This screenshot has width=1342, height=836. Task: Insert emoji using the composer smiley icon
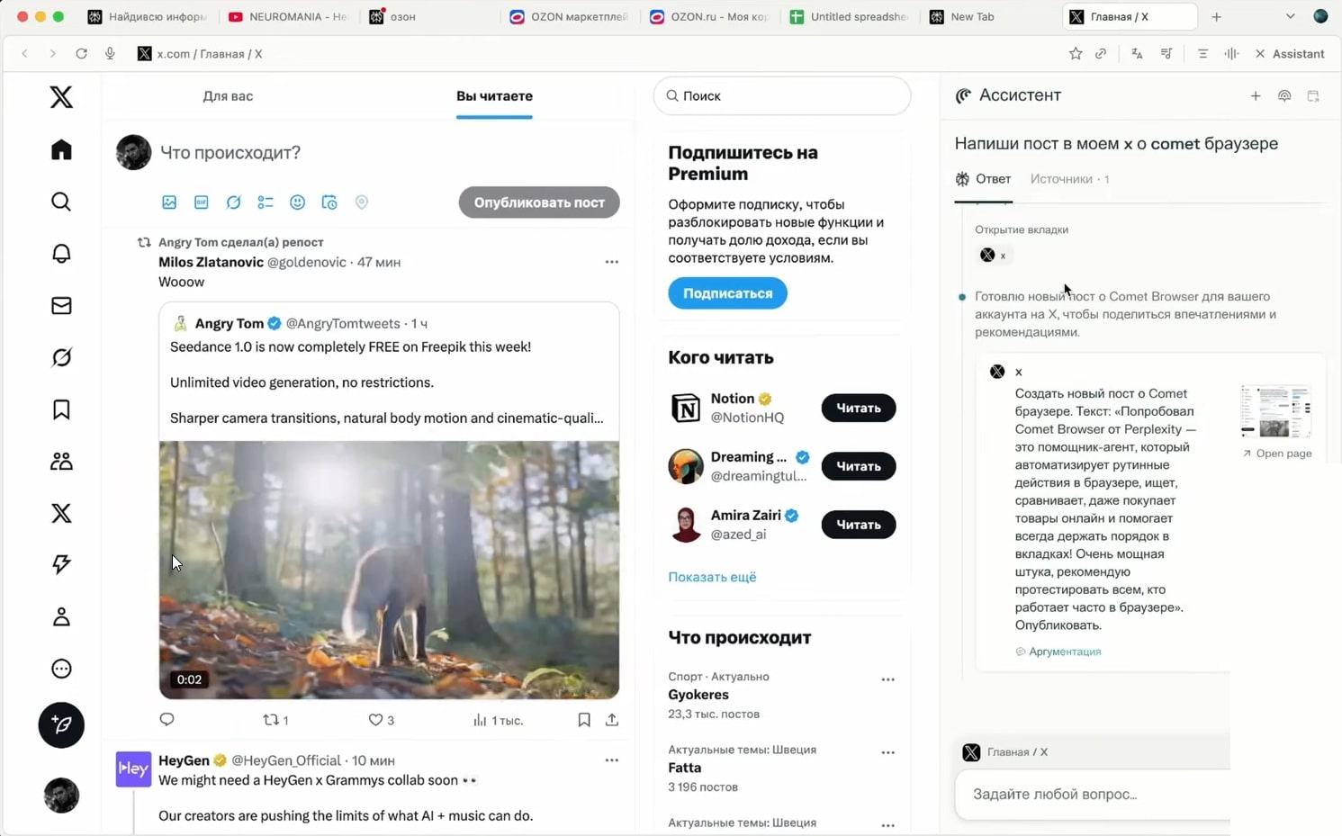click(x=297, y=202)
